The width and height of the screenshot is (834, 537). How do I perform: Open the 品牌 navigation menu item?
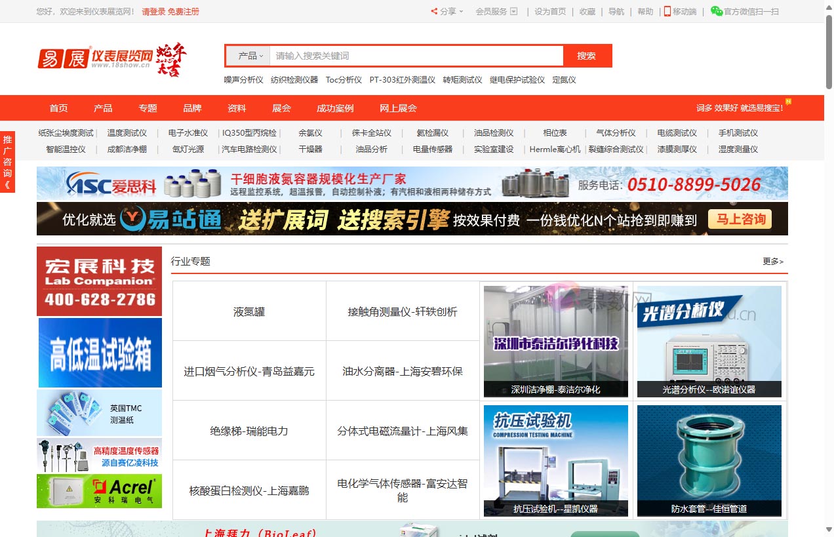193,108
